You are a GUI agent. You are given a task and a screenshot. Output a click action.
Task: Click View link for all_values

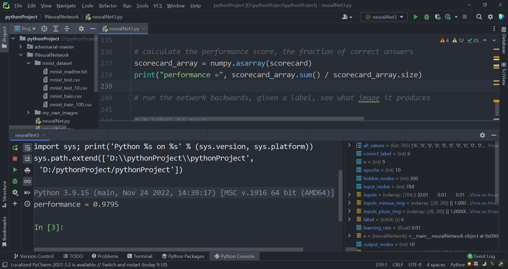pyautogui.click(x=493, y=145)
